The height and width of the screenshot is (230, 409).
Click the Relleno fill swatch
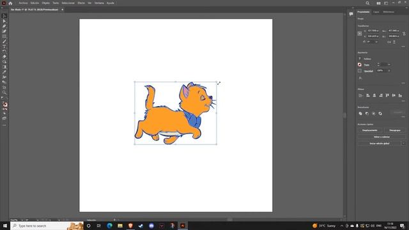tap(360, 59)
